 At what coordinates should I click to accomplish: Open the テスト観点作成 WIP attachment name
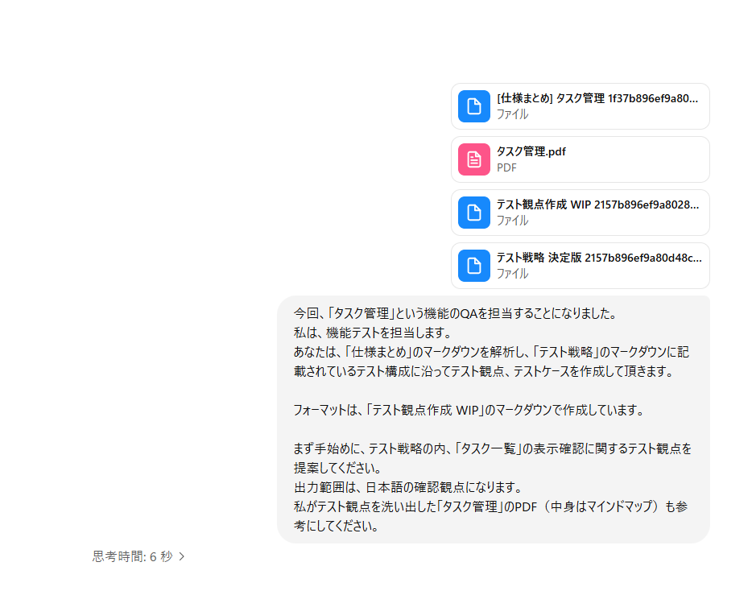pyautogui.click(x=597, y=205)
